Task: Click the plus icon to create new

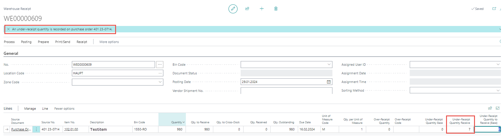Action: coord(261,9)
